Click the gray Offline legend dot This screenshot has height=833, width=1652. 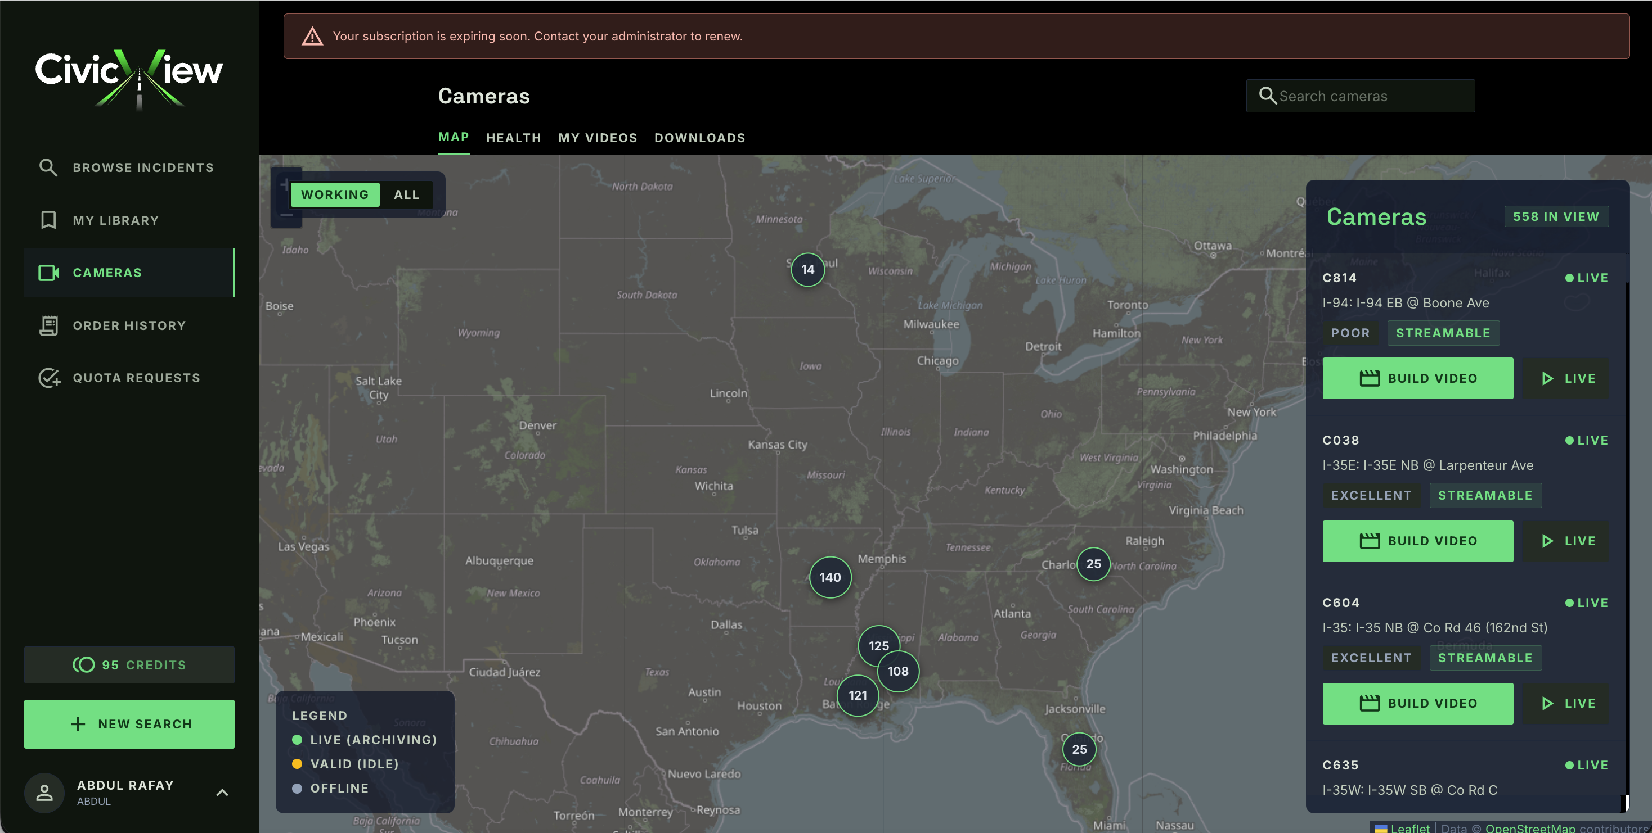297,788
